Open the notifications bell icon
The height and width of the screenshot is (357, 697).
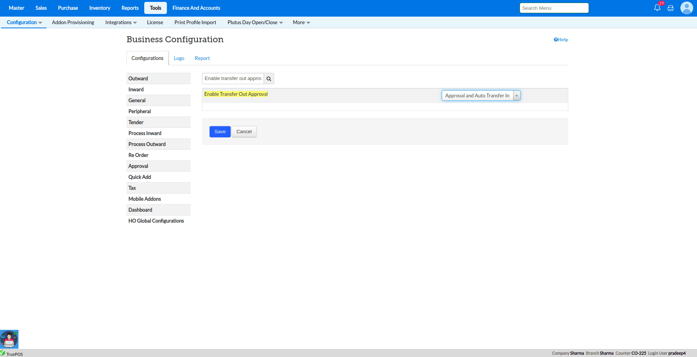point(657,8)
